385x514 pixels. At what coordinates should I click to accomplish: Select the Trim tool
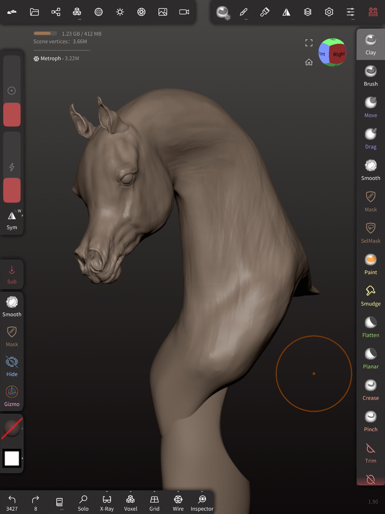[x=370, y=453]
